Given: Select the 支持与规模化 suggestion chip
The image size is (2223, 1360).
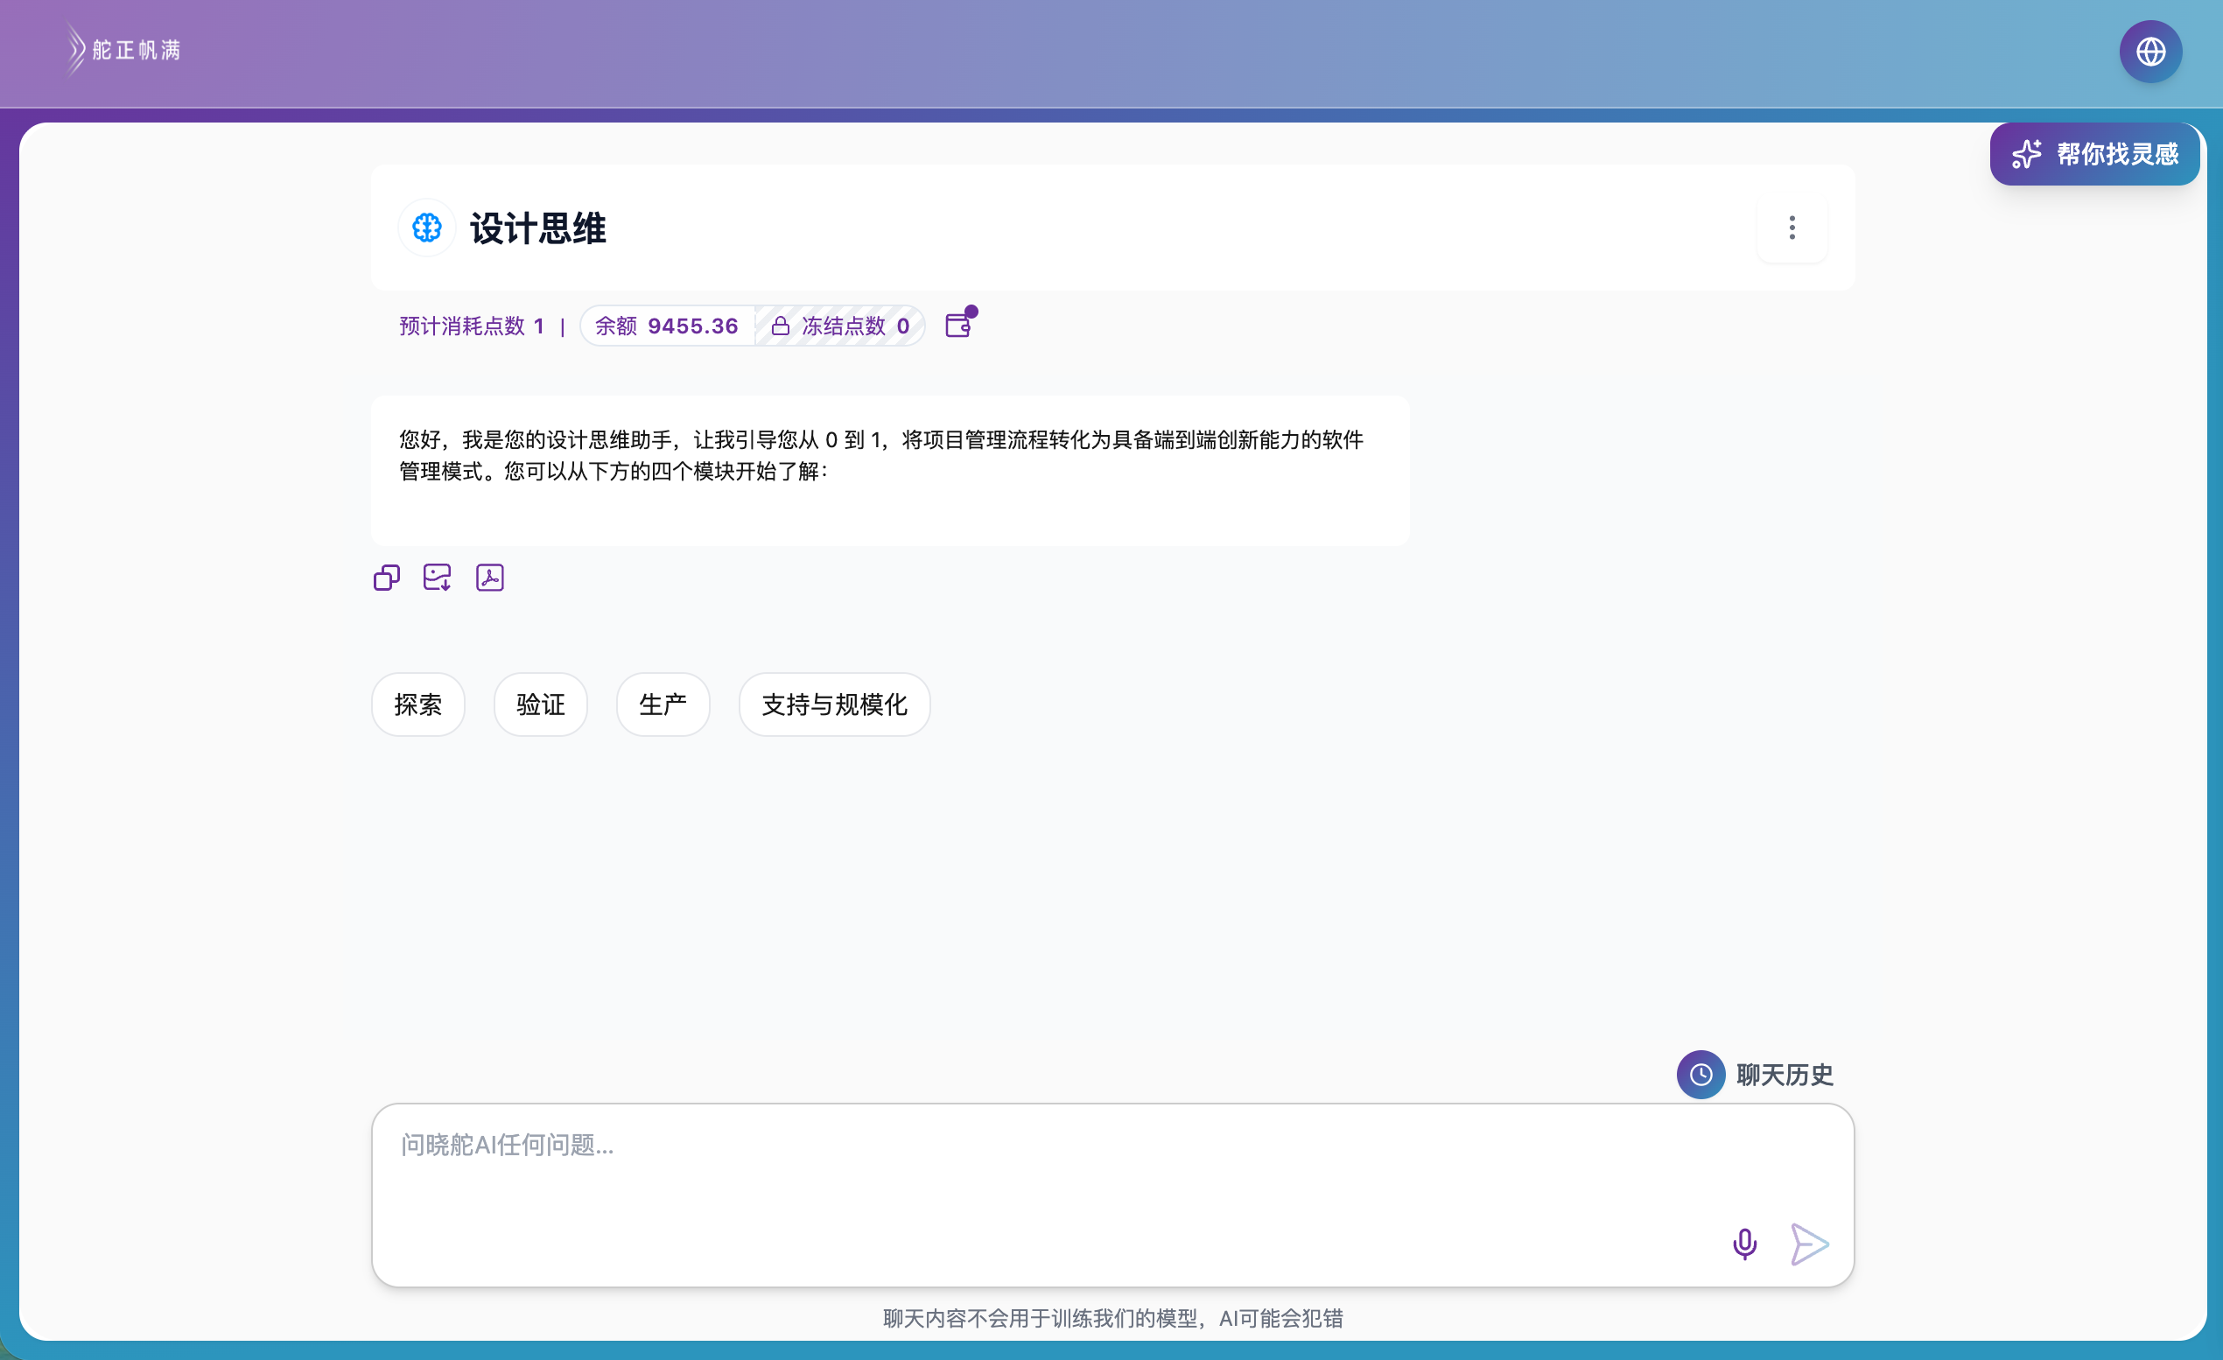Looking at the screenshot, I should coord(835,705).
